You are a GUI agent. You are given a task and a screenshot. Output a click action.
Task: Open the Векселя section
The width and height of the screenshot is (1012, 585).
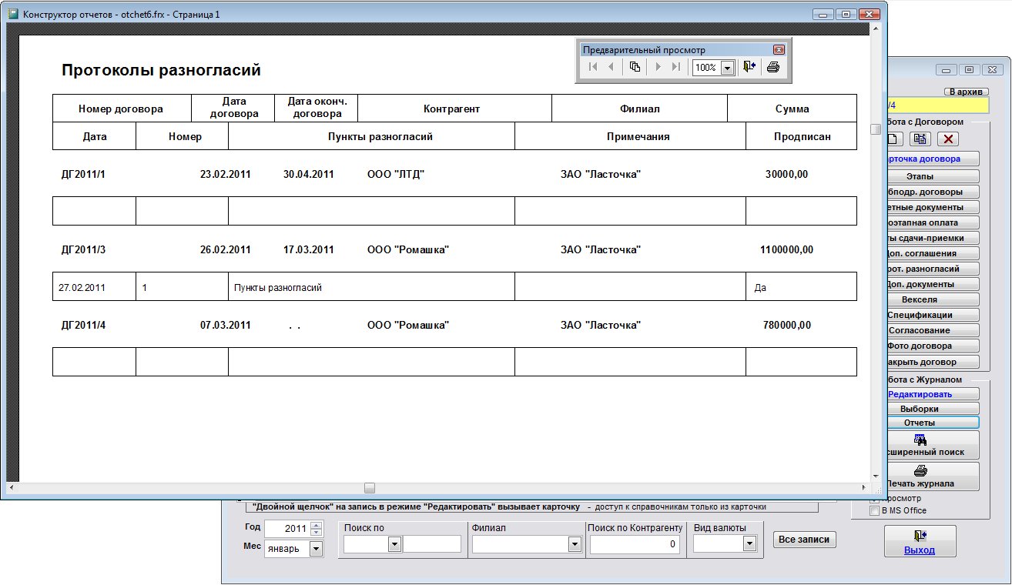coord(920,299)
